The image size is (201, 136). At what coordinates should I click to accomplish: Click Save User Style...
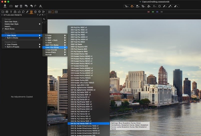12,22
